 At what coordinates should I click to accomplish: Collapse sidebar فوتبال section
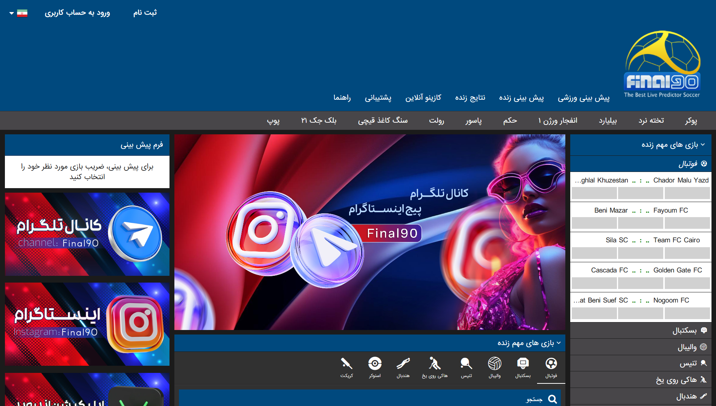641,164
